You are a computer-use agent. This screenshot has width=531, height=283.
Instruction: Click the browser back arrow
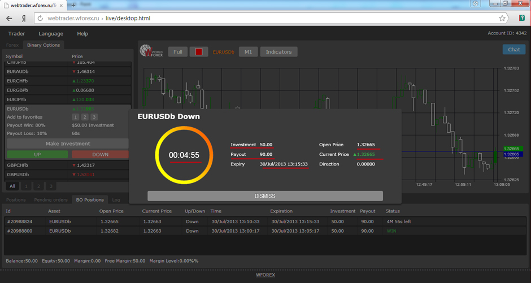click(9, 18)
